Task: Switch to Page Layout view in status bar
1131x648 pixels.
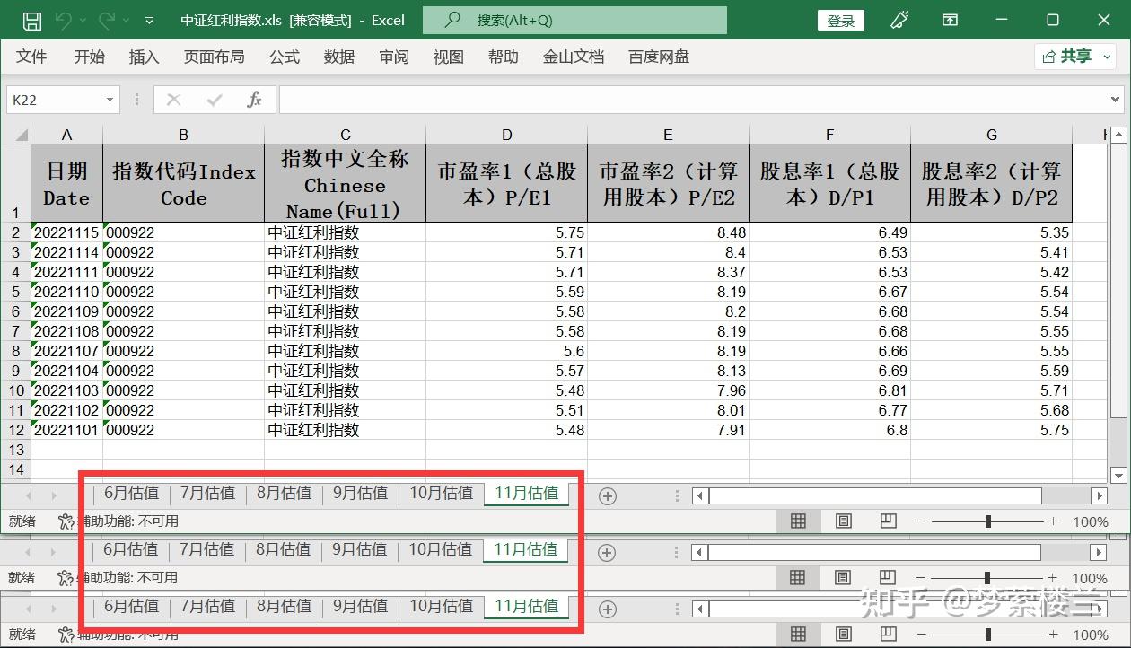Action: [843, 521]
